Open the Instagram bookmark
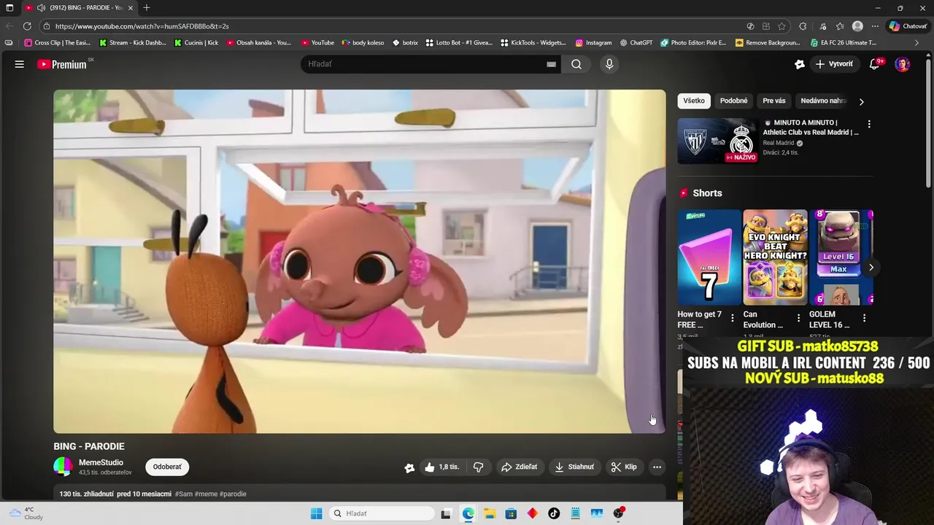 coord(593,43)
